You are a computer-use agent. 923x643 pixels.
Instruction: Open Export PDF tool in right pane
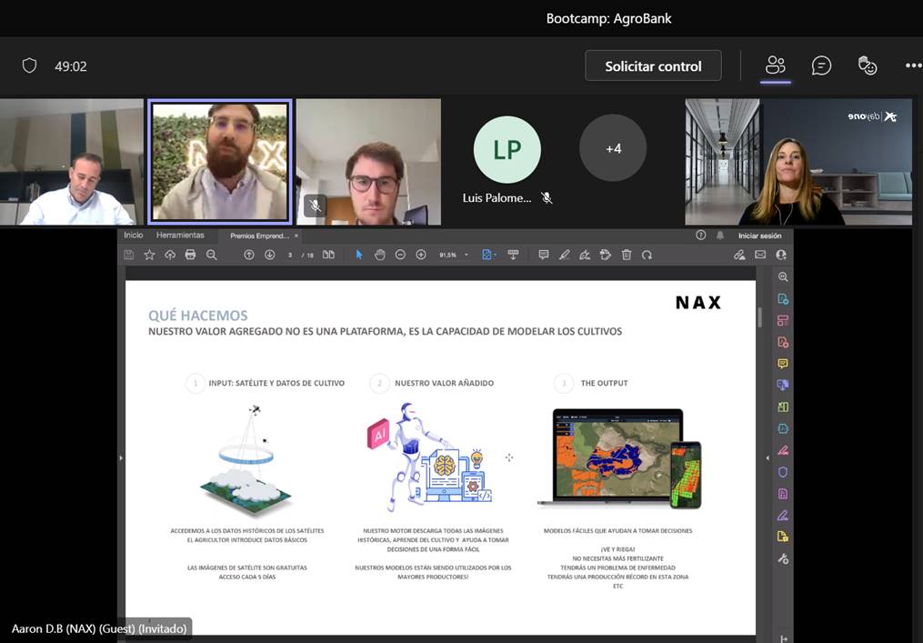783,298
